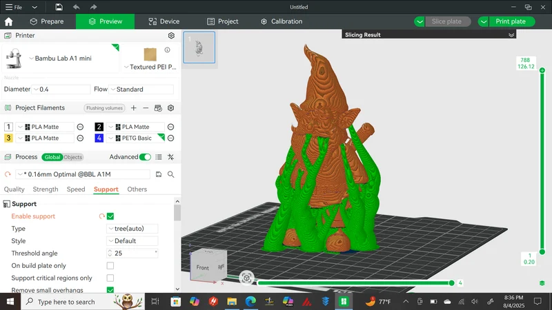Open the support Type dropdown
552x310 pixels.
point(132,229)
